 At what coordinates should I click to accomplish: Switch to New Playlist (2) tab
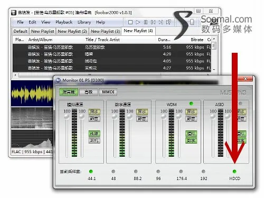tap(72, 31)
